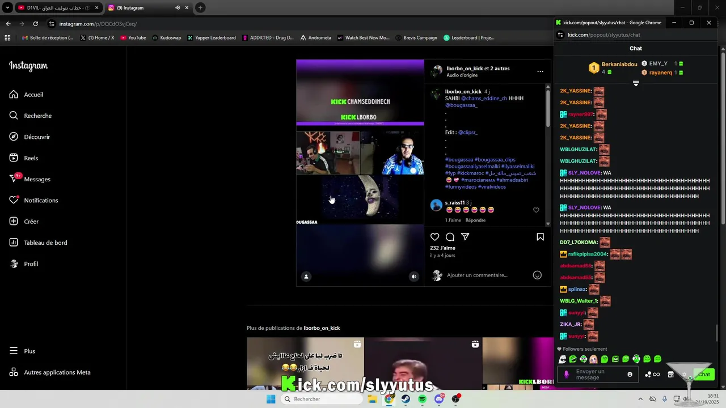The height and width of the screenshot is (408, 726).
Task: Open the Brevis Campaign bookmark
Action: coord(416,38)
